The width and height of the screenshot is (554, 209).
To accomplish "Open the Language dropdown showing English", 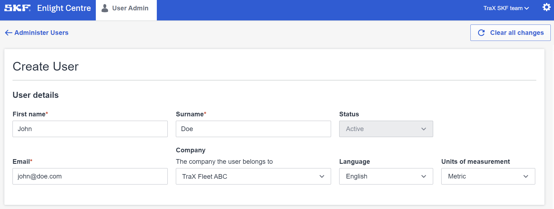I will 386,176.
